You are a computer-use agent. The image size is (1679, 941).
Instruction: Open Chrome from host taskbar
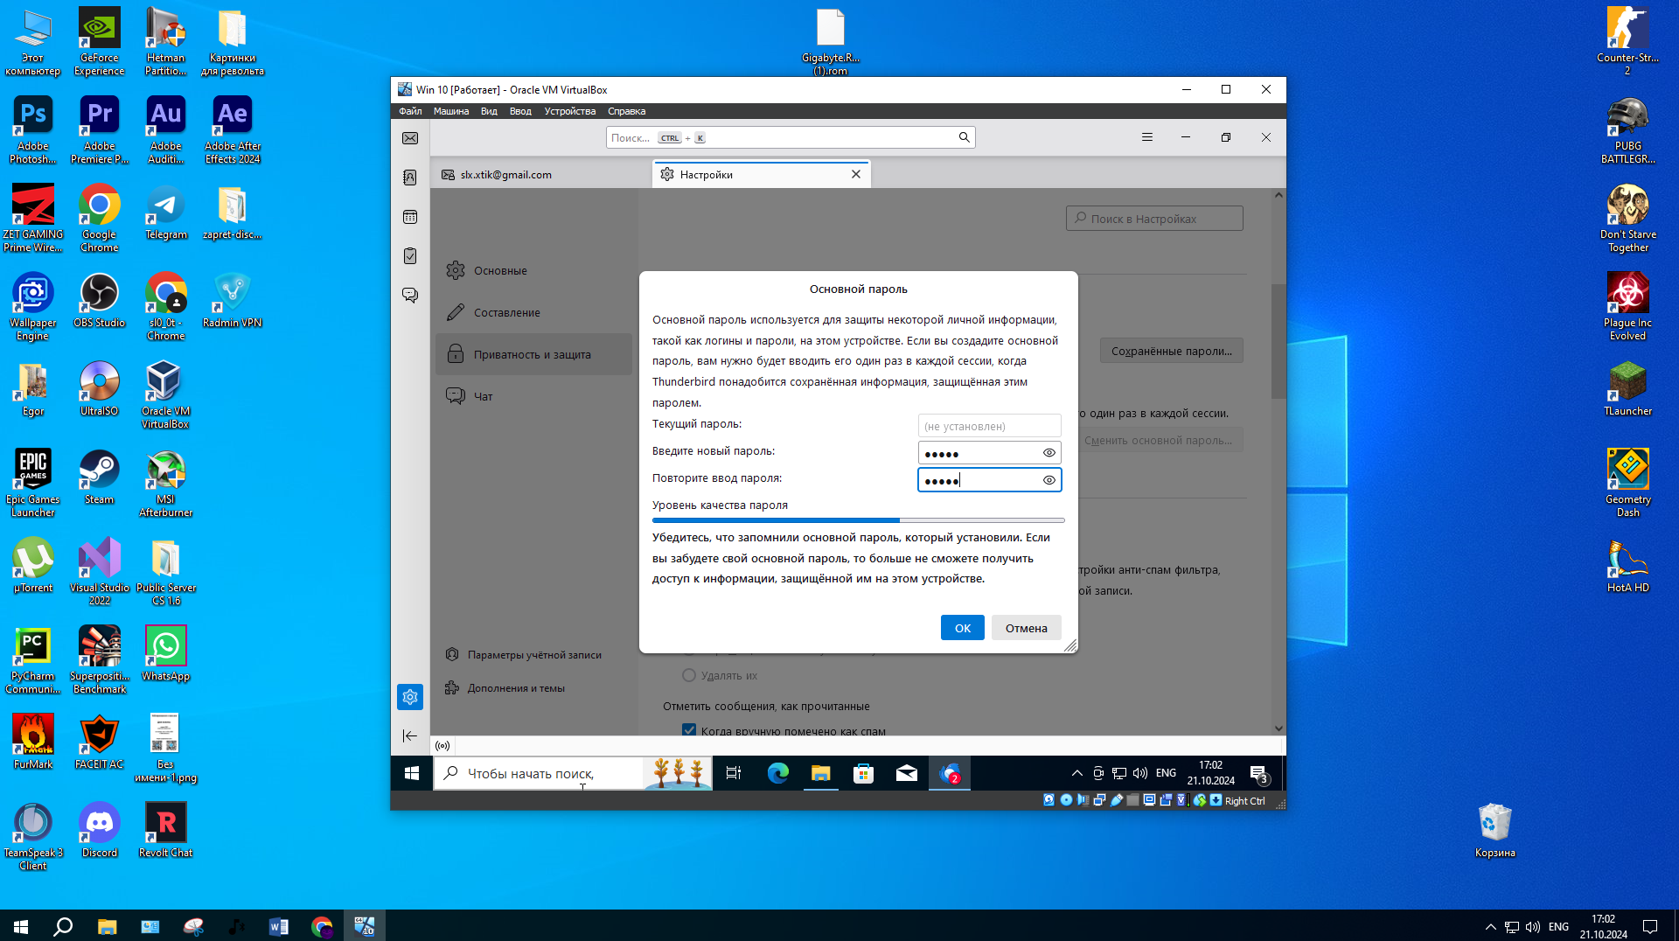[322, 926]
